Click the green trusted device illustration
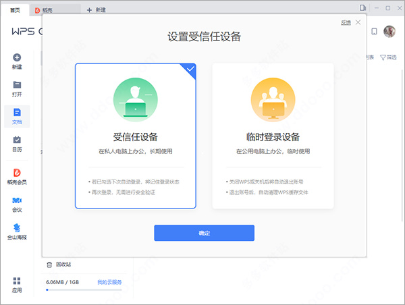405x305 pixels. [136, 100]
